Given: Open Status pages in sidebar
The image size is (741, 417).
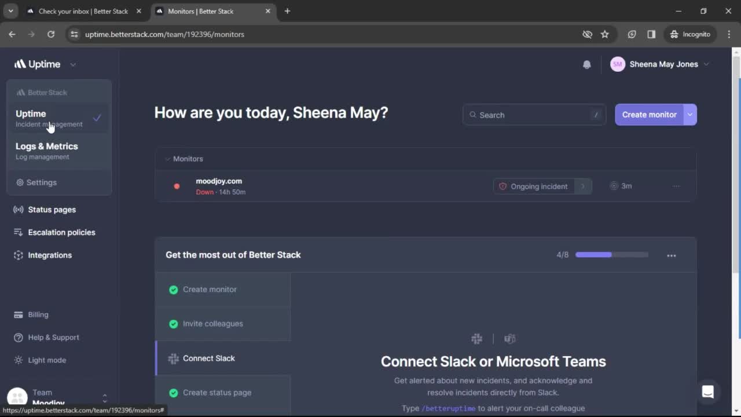Looking at the screenshot, I should 52,210.
